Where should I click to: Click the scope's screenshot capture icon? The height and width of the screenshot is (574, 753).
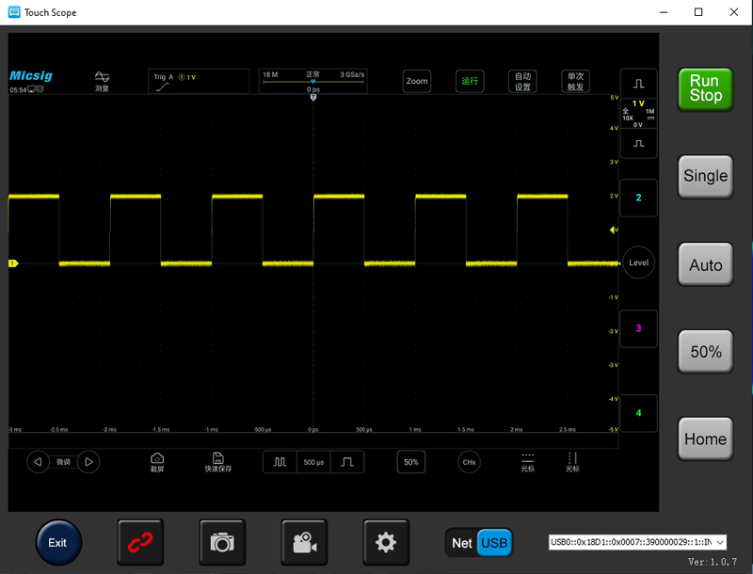(157, 463)
